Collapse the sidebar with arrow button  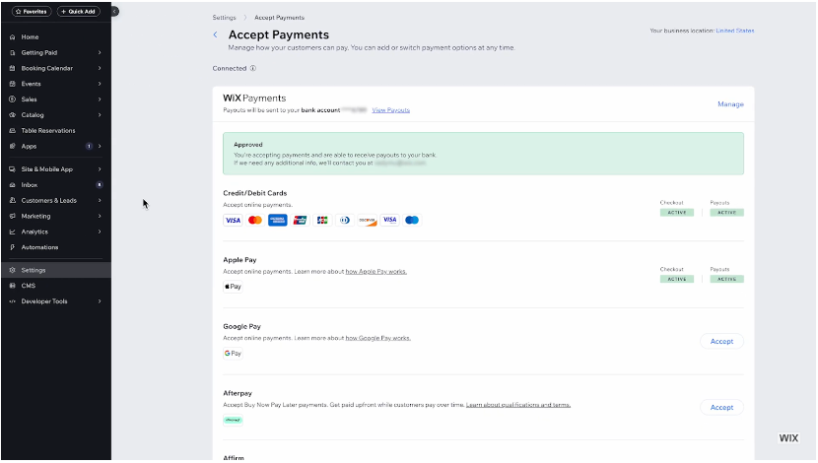(114, 12)
